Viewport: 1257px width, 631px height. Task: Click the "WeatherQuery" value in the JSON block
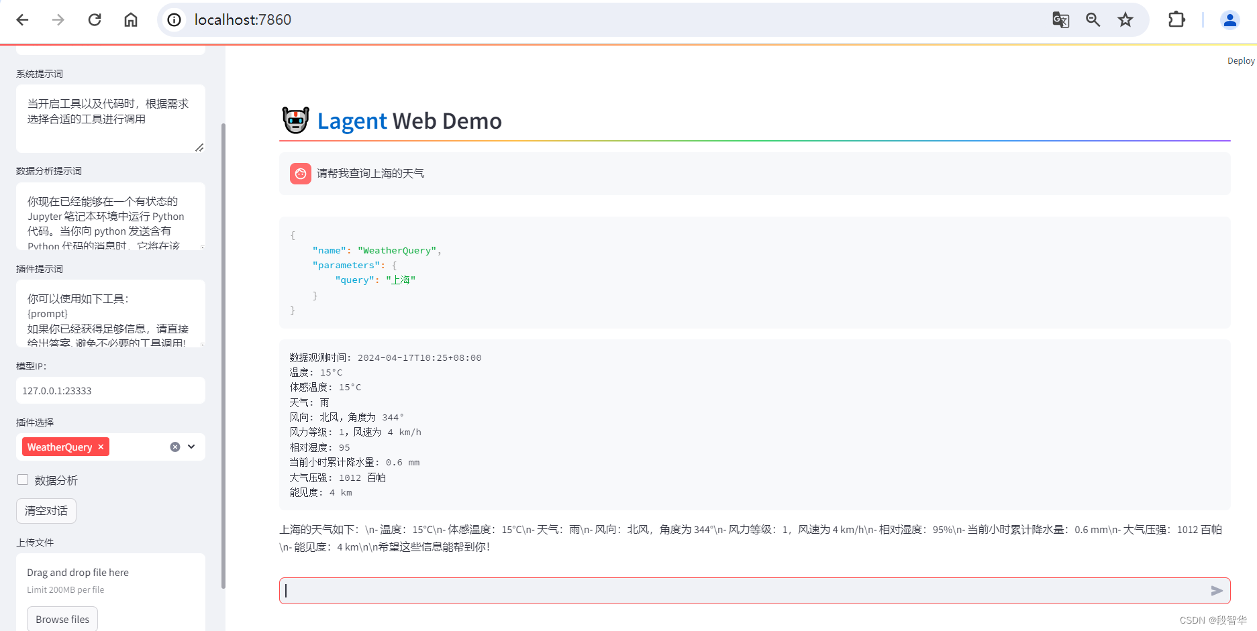pos(397,251)
